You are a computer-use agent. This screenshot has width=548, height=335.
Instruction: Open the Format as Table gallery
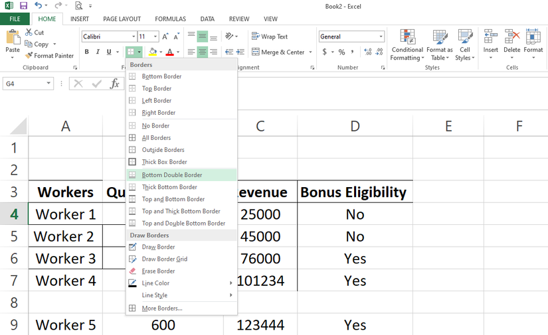(x=440, y=45)
